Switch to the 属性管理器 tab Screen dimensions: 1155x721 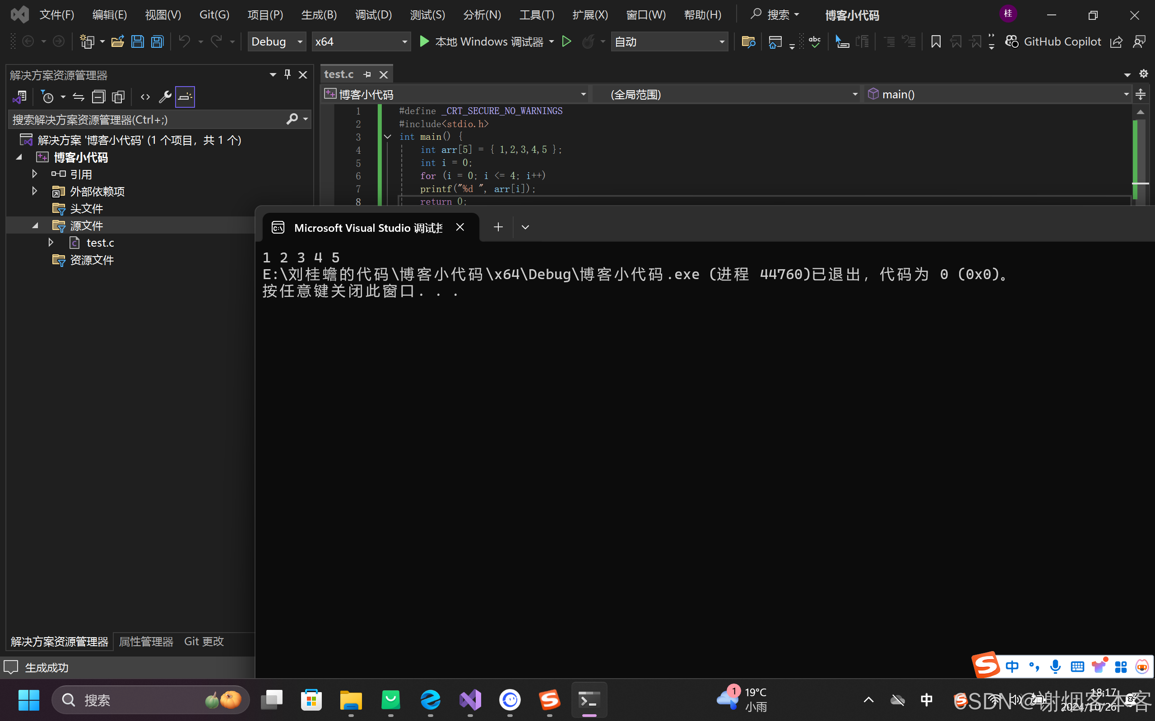point(146,641)
